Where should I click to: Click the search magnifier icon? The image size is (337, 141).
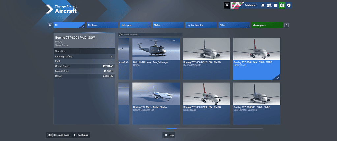(120, 35)
